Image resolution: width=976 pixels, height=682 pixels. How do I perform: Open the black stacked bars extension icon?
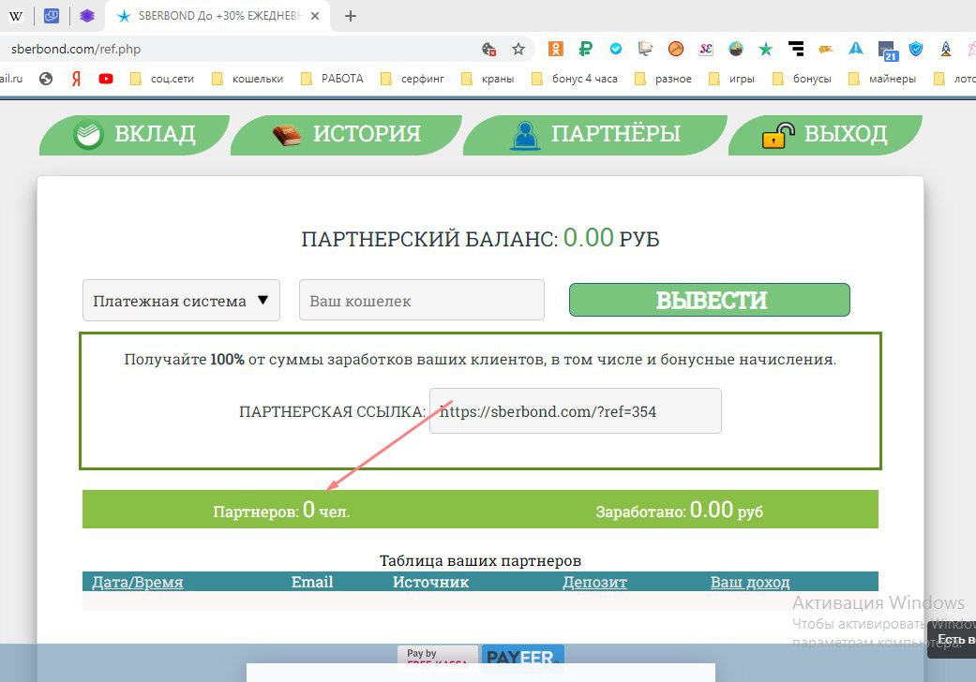coord(796,49)
